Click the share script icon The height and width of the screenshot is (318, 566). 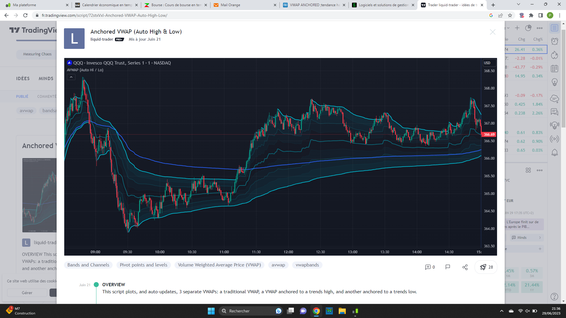point(465,267)
